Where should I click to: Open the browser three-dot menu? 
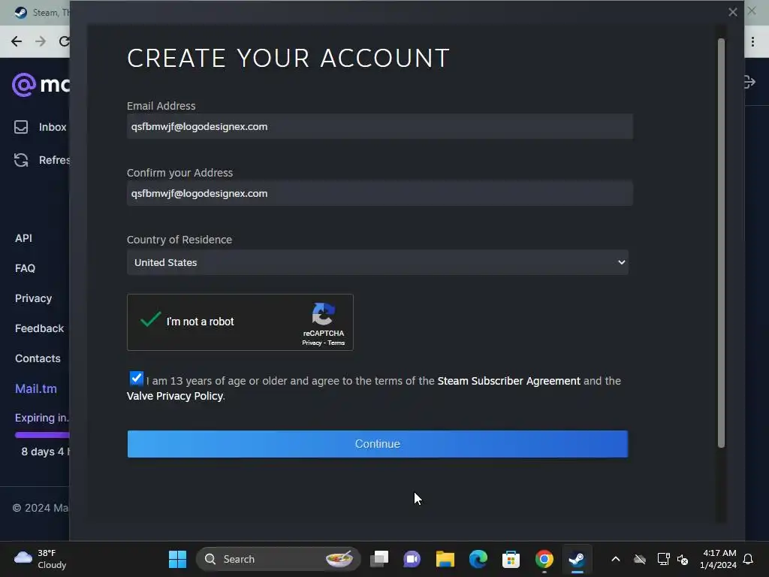pos(752,42)
